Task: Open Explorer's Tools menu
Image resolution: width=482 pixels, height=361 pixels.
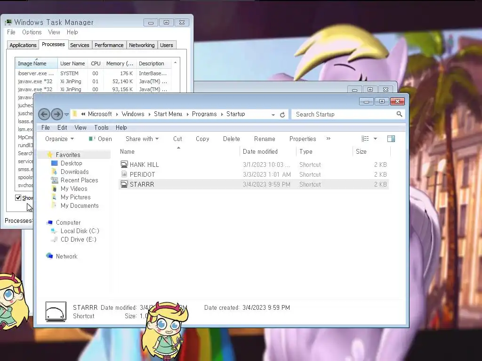Action: click(x=101, y=127)
